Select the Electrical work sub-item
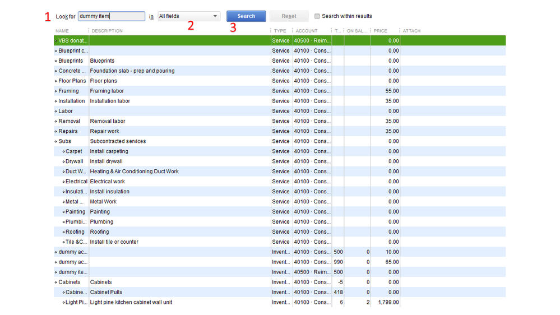560x315 pixels. [280, 182]
